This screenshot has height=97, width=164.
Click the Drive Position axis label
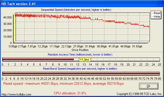coord(80,50)
